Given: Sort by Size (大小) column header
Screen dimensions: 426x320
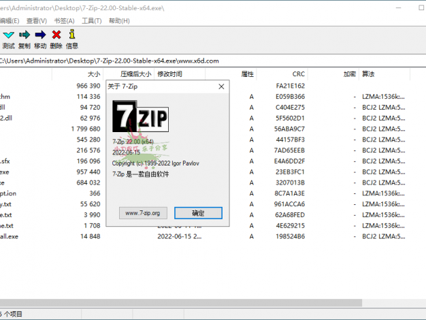Looking at the screenshot, I should [78, 74].
